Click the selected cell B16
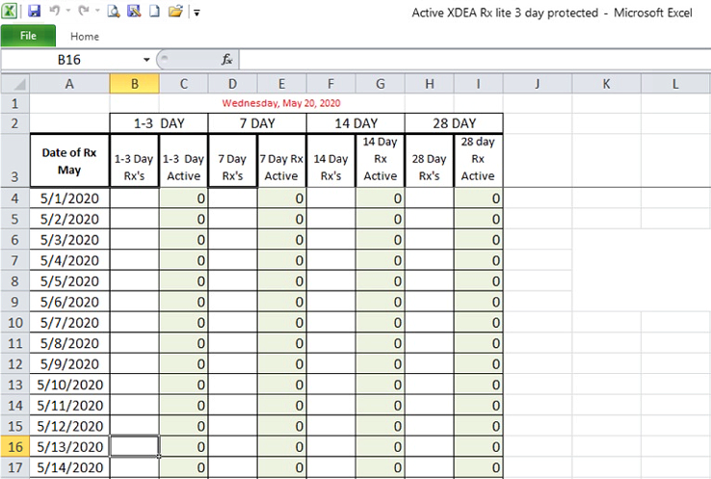Viewport: 711px width, 479px height. [134, 447]
